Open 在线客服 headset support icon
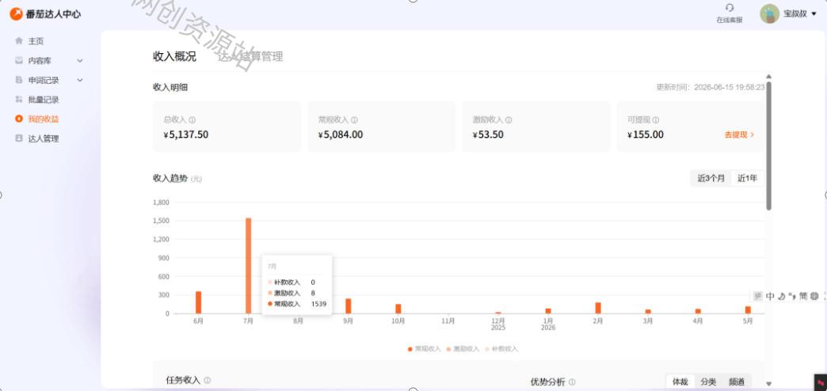Screen dimensions: 827x391 tap(730, 8)
